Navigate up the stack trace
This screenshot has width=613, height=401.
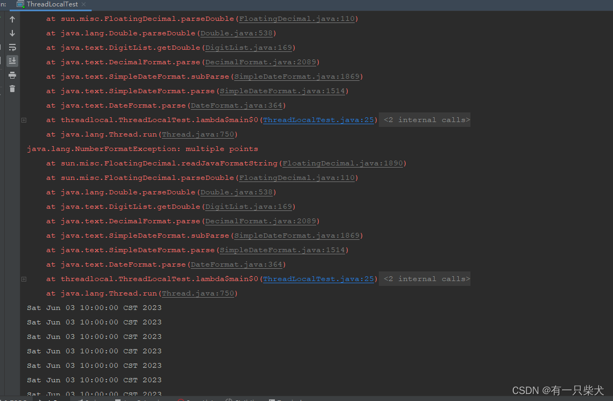[x=12, y=19]
